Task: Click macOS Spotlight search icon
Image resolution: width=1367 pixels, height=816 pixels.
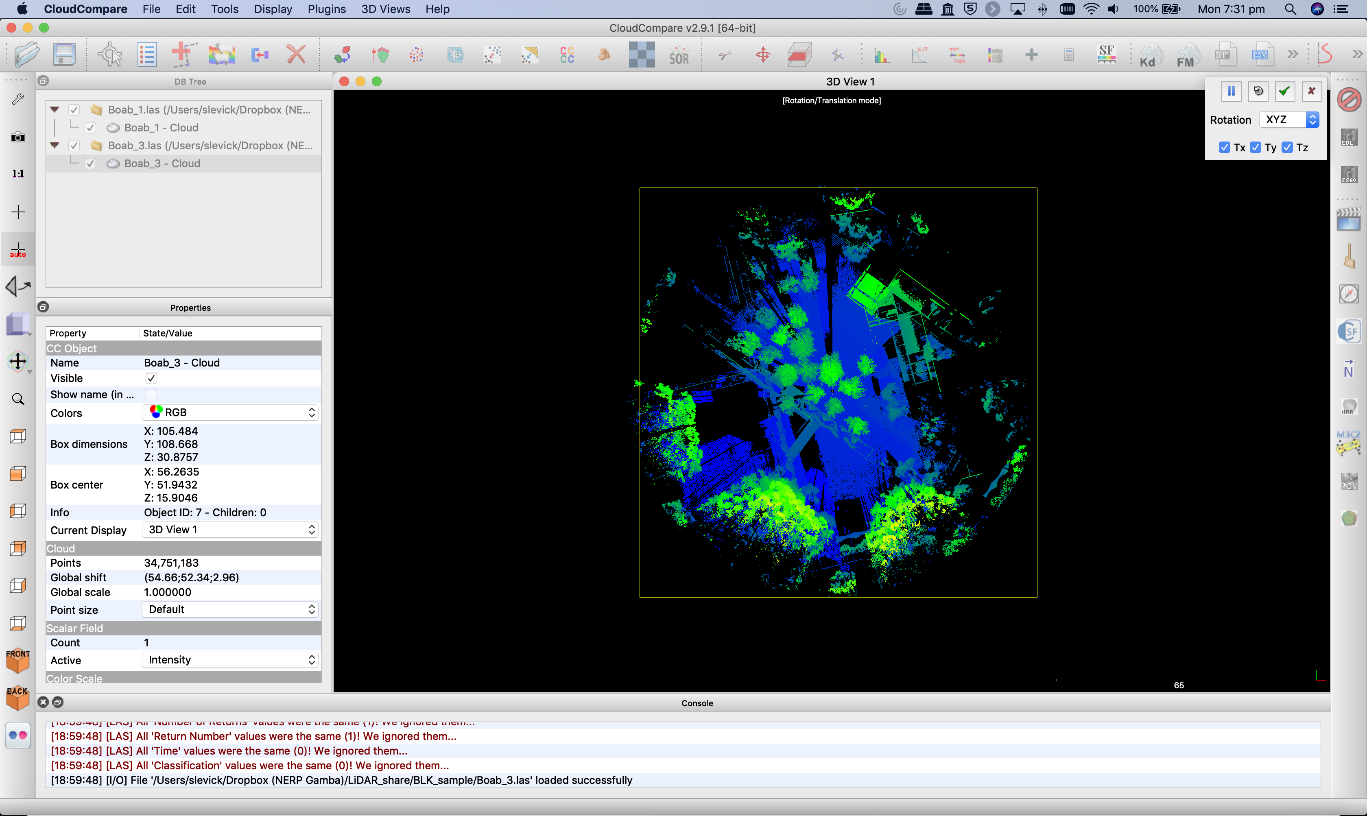Action: coord(1290,9)
